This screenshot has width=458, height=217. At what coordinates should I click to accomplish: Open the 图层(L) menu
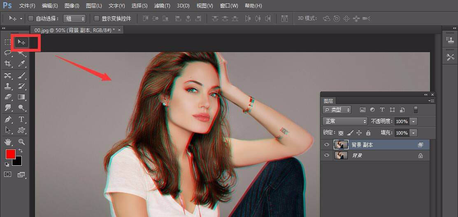[94, 6]
